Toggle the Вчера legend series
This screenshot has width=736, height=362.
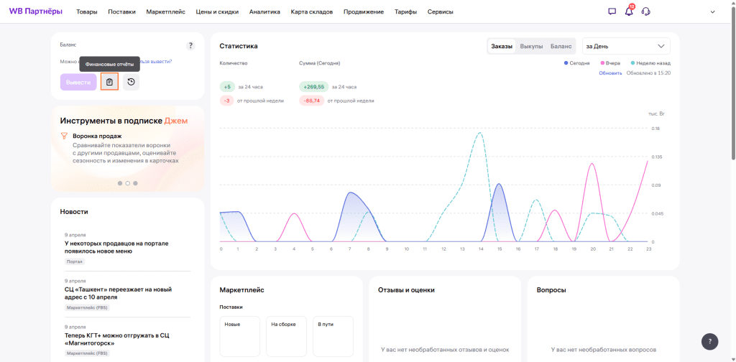coord(610,62)
